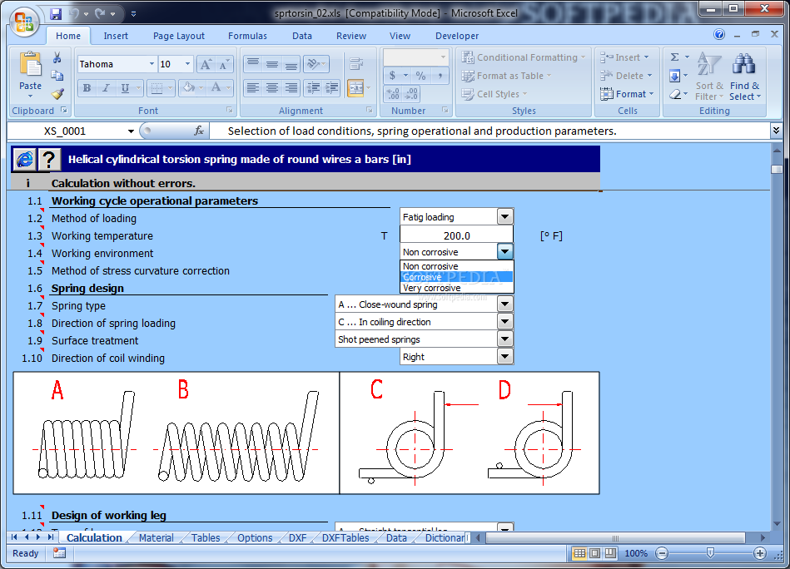Click Format as Table button
The width and height of the screenshot is (790, 569).
point(506,76)
